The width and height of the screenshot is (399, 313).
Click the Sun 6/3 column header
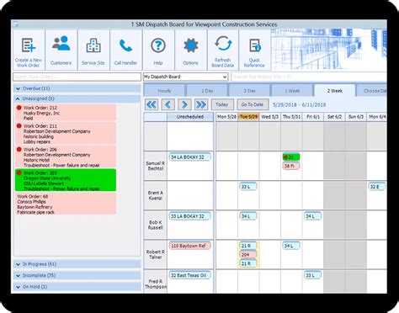coord(356,117)
